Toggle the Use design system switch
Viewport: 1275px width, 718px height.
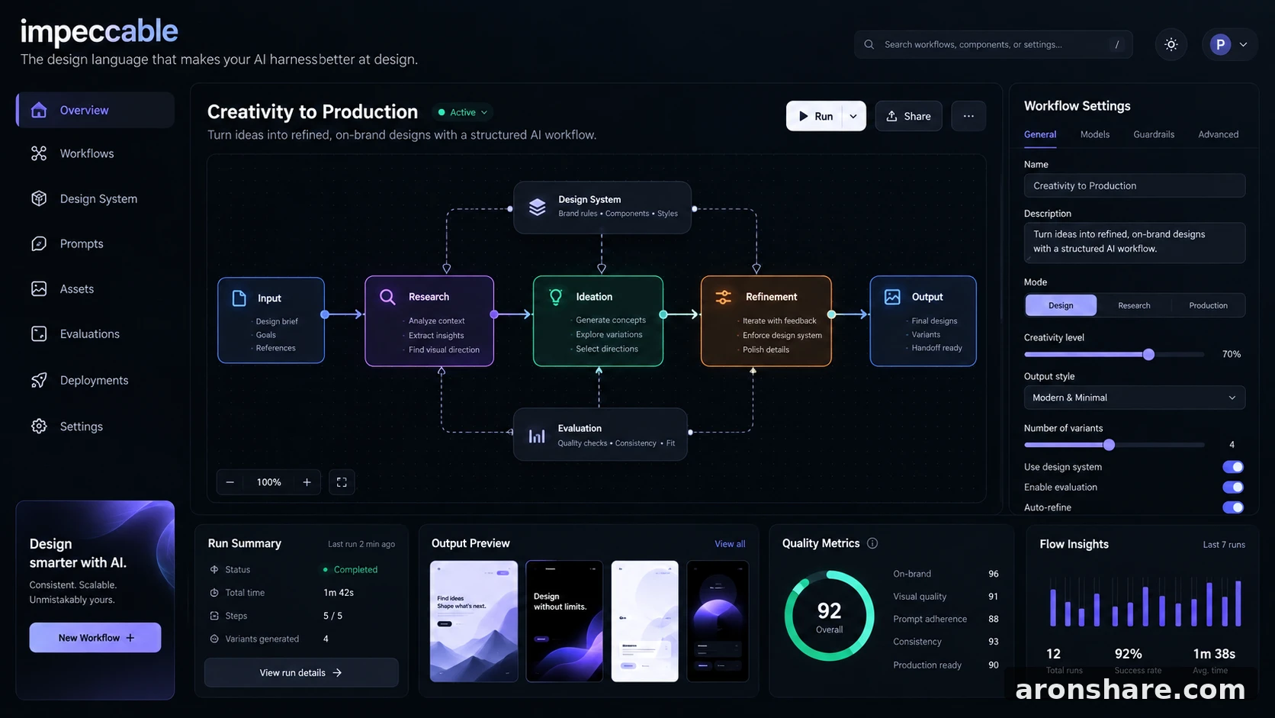coord(1233,467)
